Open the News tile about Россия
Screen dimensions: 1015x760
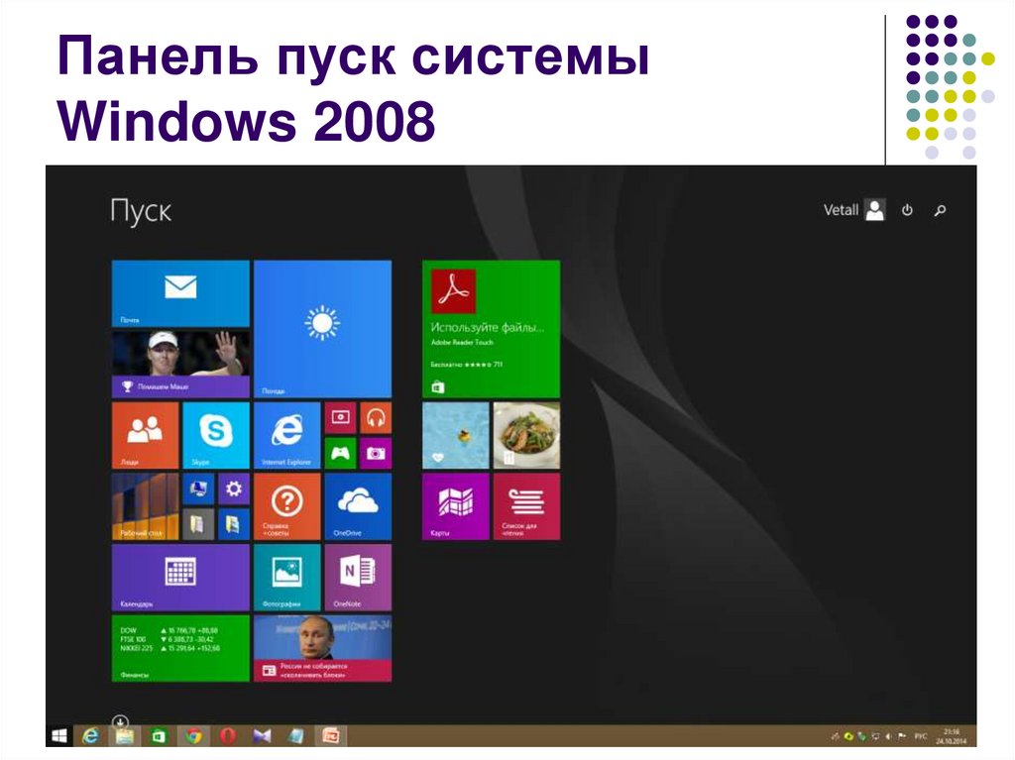[x=322, y=648]
